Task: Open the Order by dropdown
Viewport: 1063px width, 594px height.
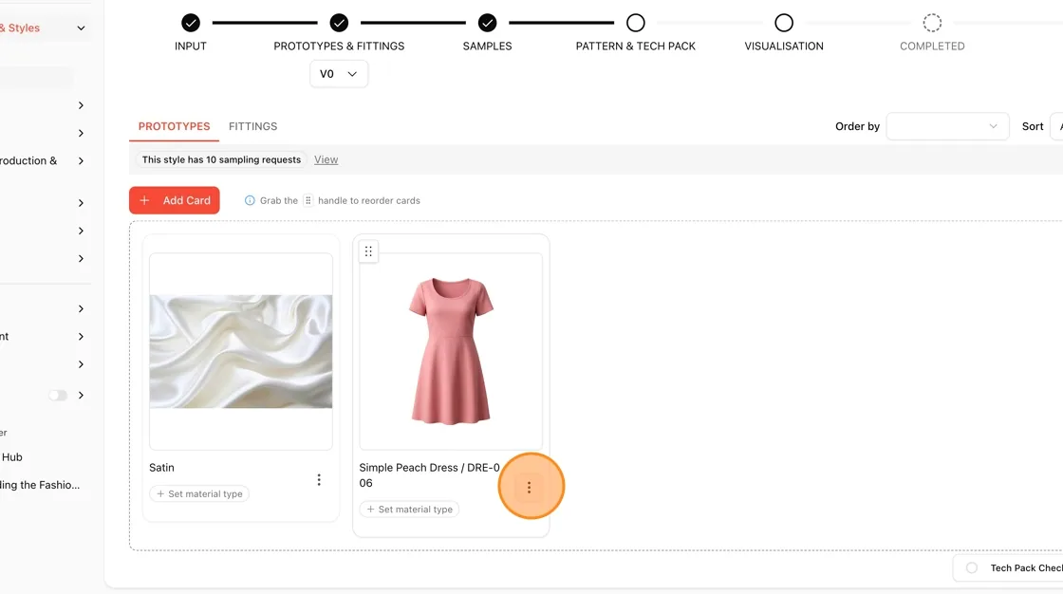Action: point(947,126)
